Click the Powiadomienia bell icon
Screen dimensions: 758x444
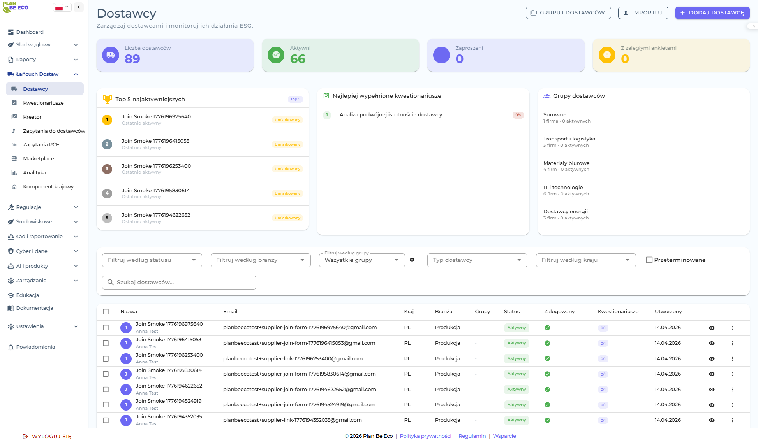click(x=11, y=347)
